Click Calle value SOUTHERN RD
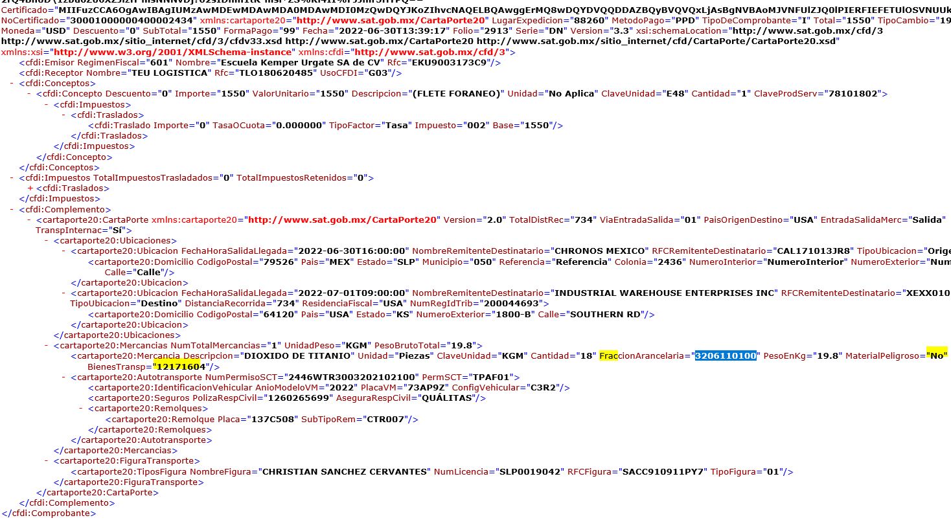The image size is (951, 529). pyautogui.click(x=605, y=315)
